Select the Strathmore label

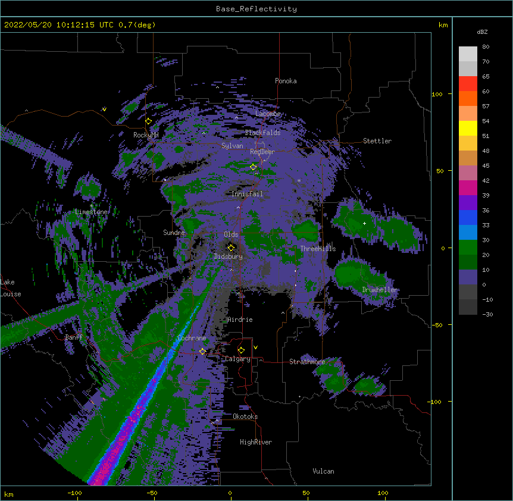coord(307,362)
